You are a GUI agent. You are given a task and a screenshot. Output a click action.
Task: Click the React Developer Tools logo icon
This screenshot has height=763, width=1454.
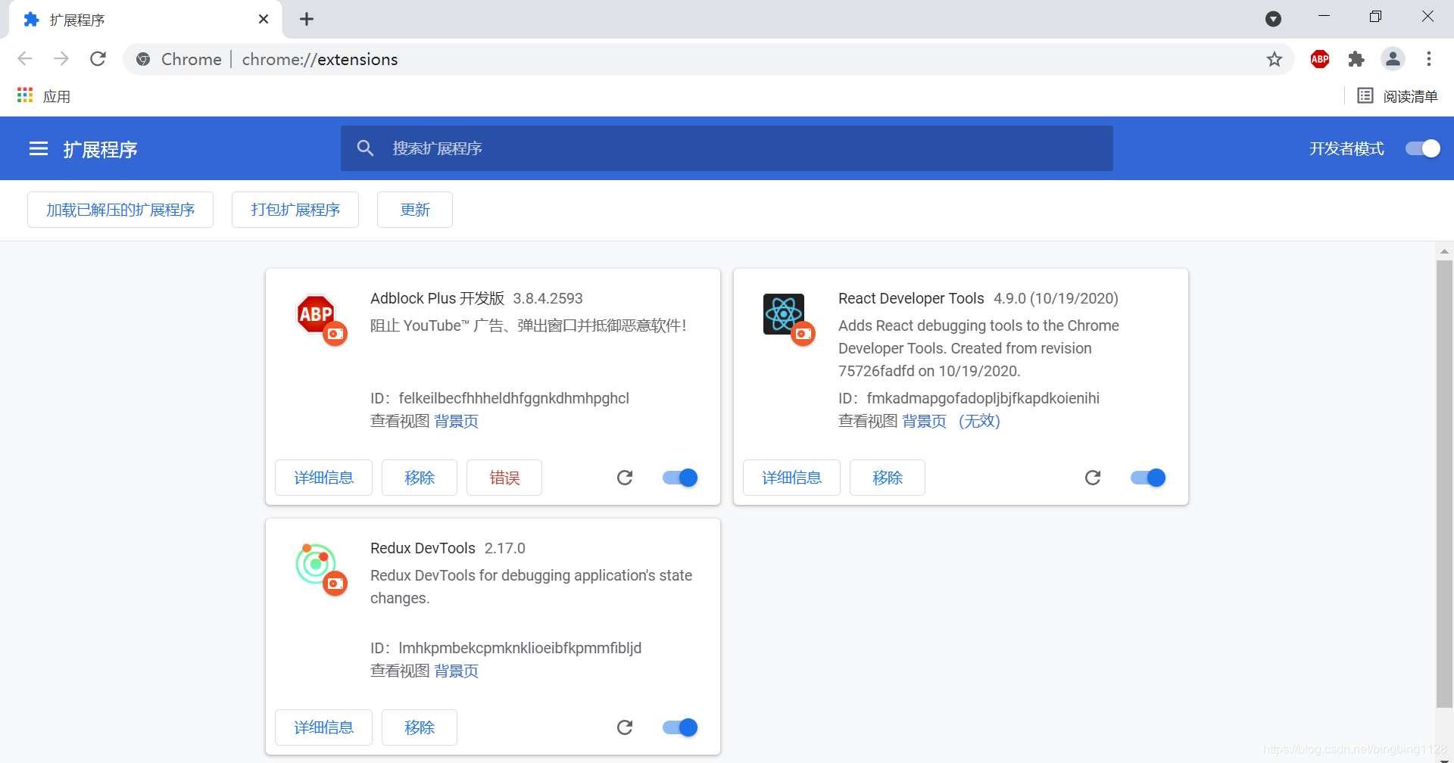784,314
